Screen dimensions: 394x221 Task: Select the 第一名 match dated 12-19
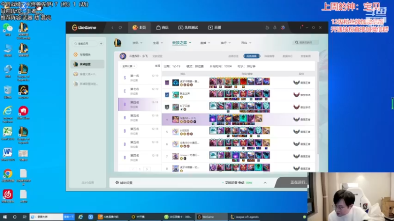click(x=139, y=78)
